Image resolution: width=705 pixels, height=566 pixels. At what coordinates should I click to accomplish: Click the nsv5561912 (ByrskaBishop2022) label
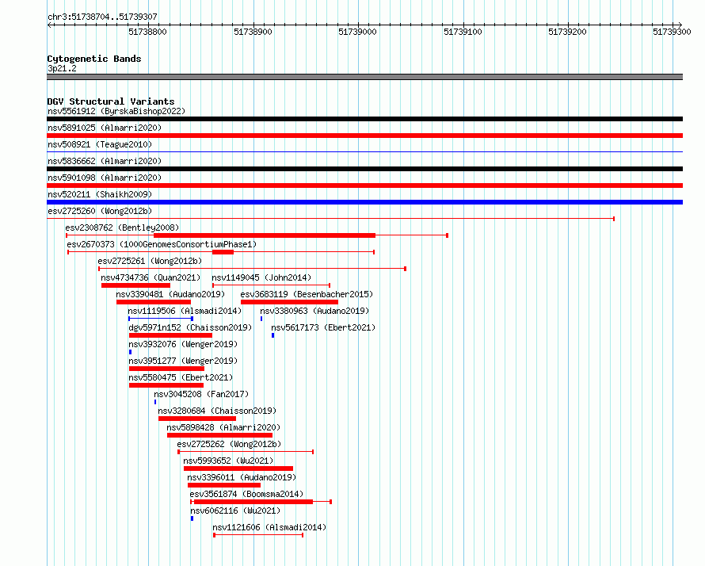116,111
